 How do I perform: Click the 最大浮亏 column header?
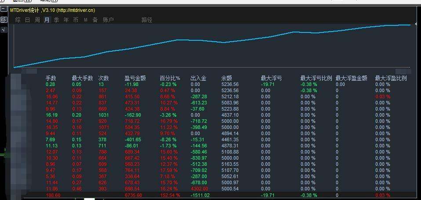coord(271,78)
